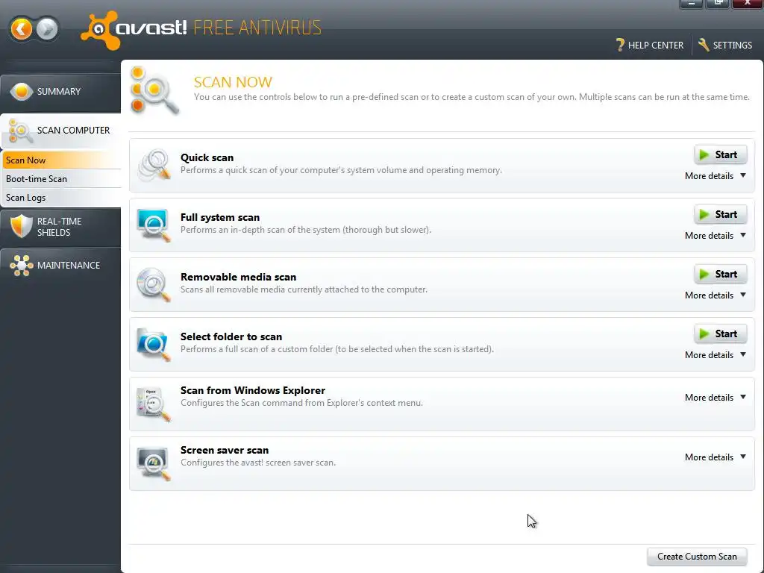This screenshot has height=573, width=764.
Task: Open the Scan Computer section
Action: (60, 131)
